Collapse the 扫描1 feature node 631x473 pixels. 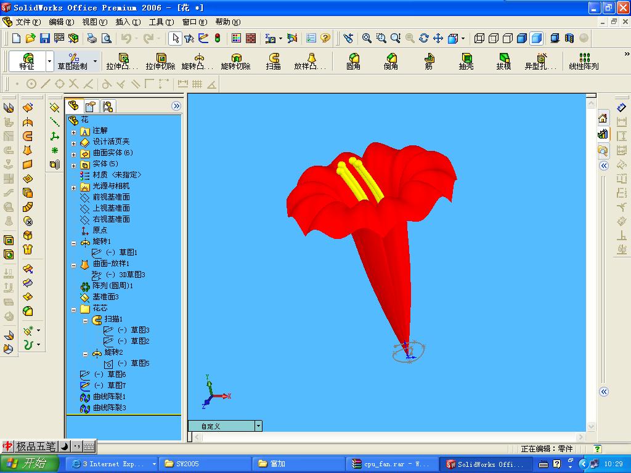click(85, 321)
